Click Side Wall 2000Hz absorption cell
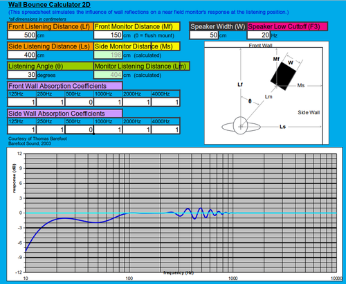 pos(137,130)
